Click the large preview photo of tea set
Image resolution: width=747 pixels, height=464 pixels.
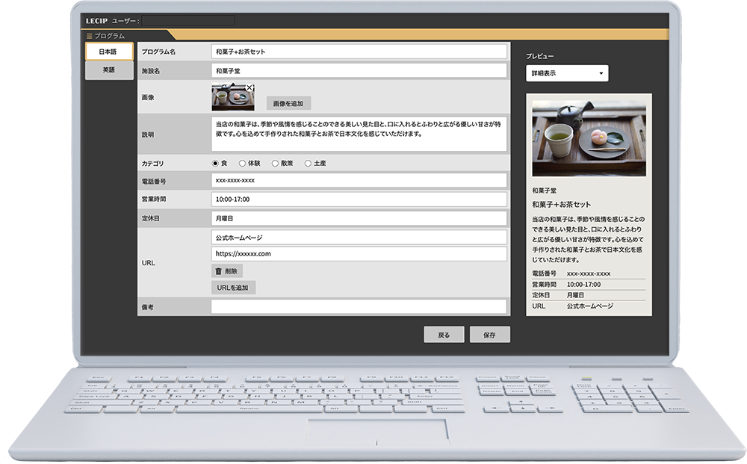589,138
